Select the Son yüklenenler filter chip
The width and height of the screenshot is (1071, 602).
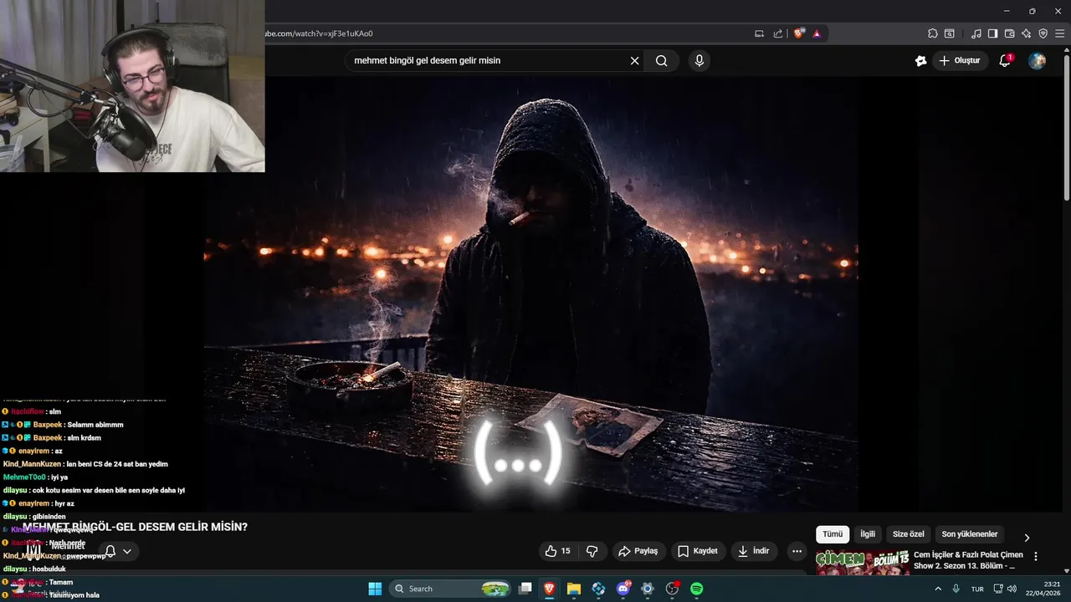970,534
